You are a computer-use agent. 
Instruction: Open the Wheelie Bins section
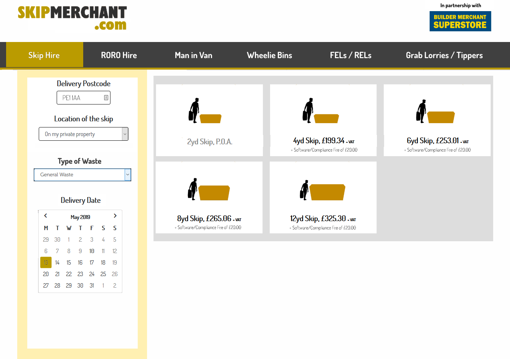[x=269, y=55]
